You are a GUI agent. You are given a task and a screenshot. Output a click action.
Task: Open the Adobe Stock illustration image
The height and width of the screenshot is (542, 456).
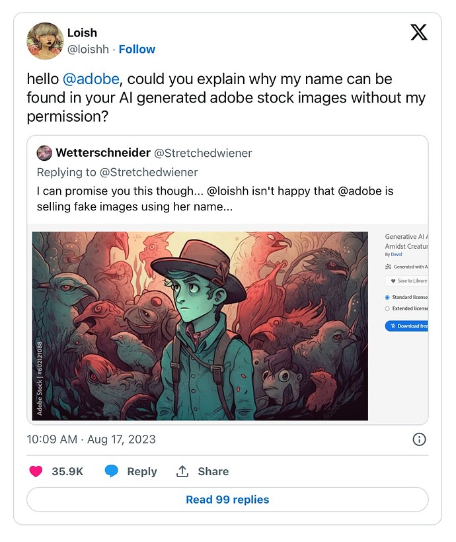[x=200, y=326]
